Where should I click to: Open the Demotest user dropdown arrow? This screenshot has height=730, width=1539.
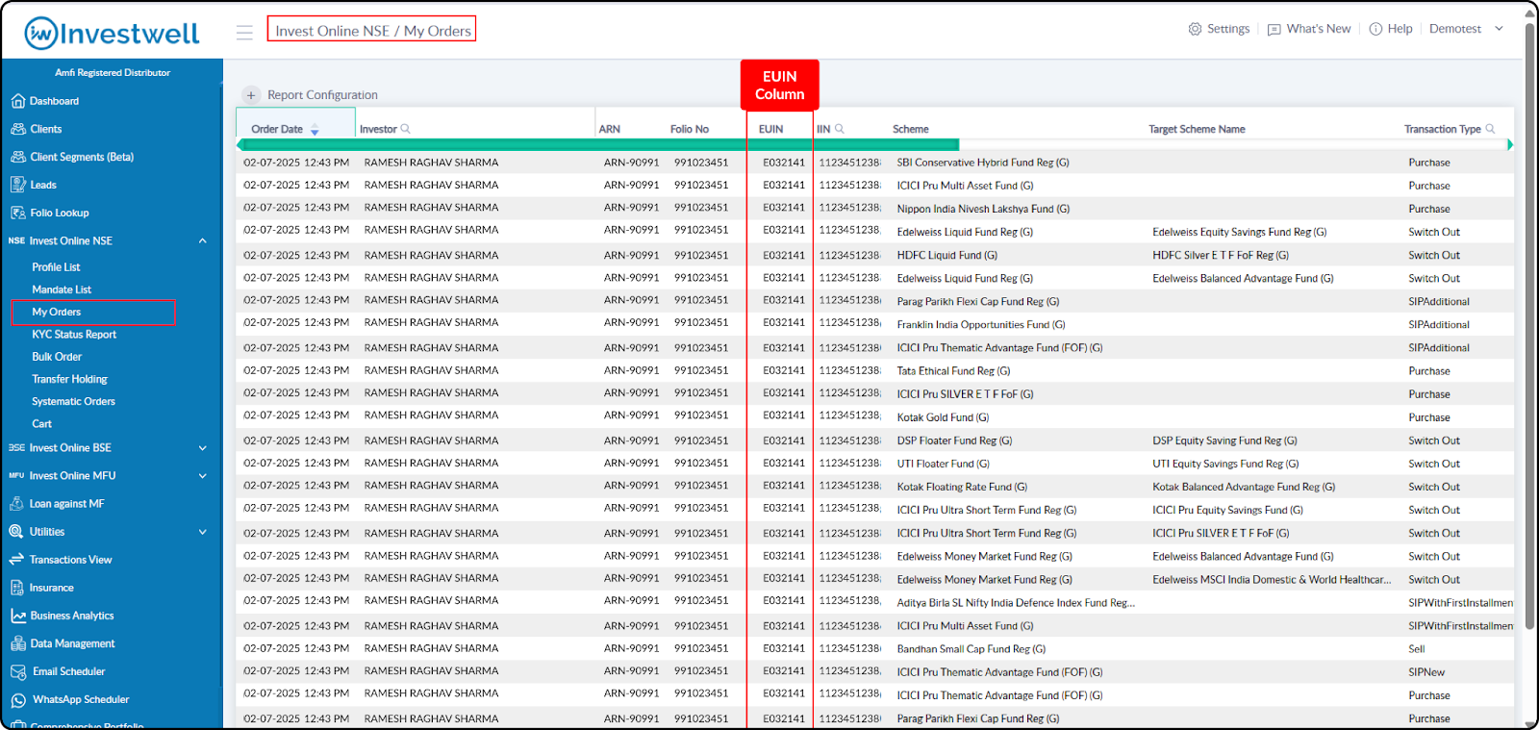1499,29
